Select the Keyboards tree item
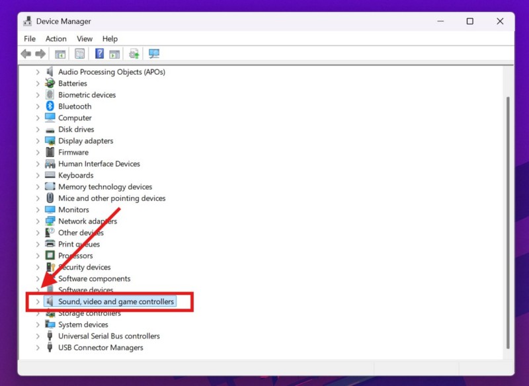The width and height of the screenshot is (529, 386). point(75,175)
